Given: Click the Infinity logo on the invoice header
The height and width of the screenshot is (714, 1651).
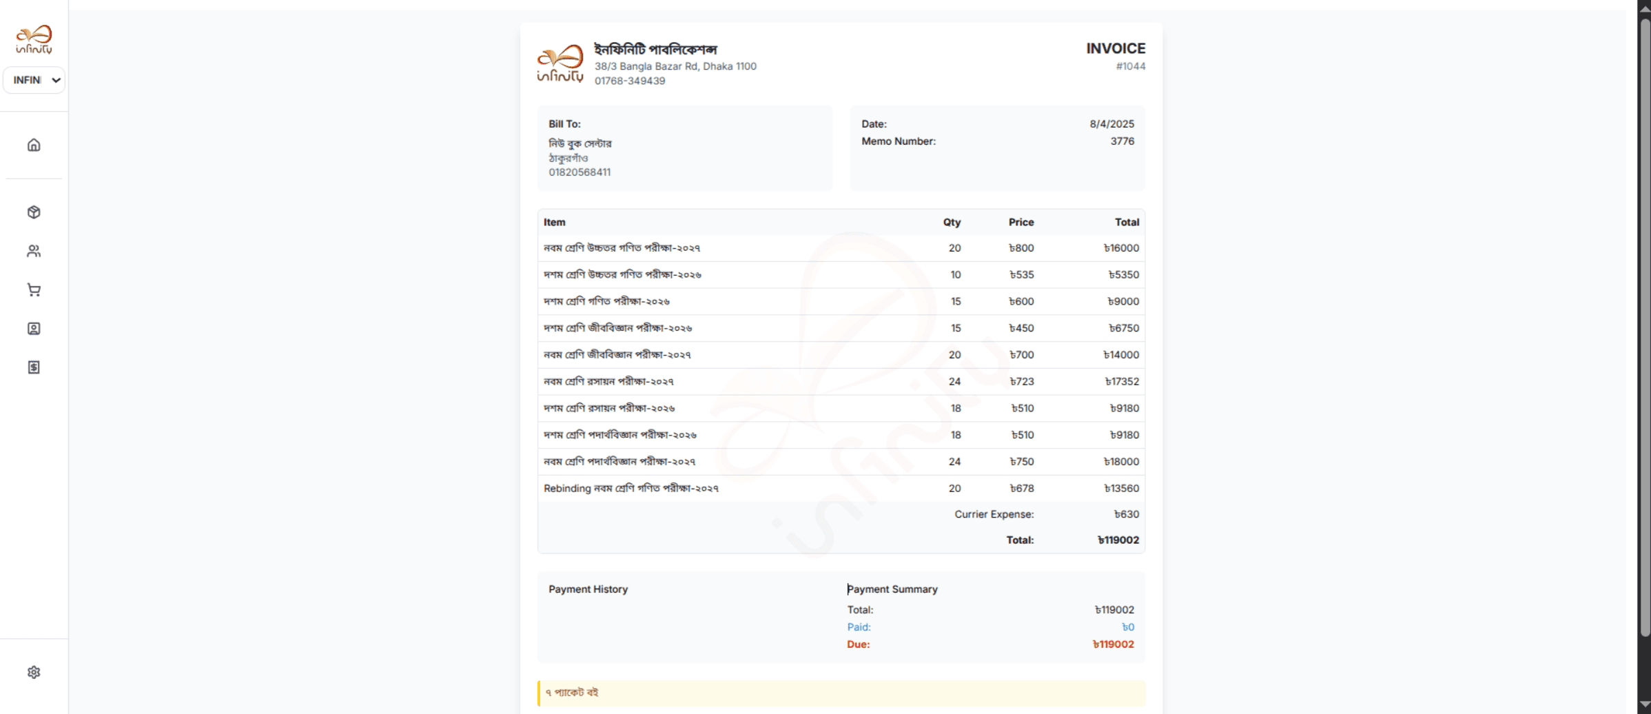Looking at the screenshot, I should tap(561, 63).
